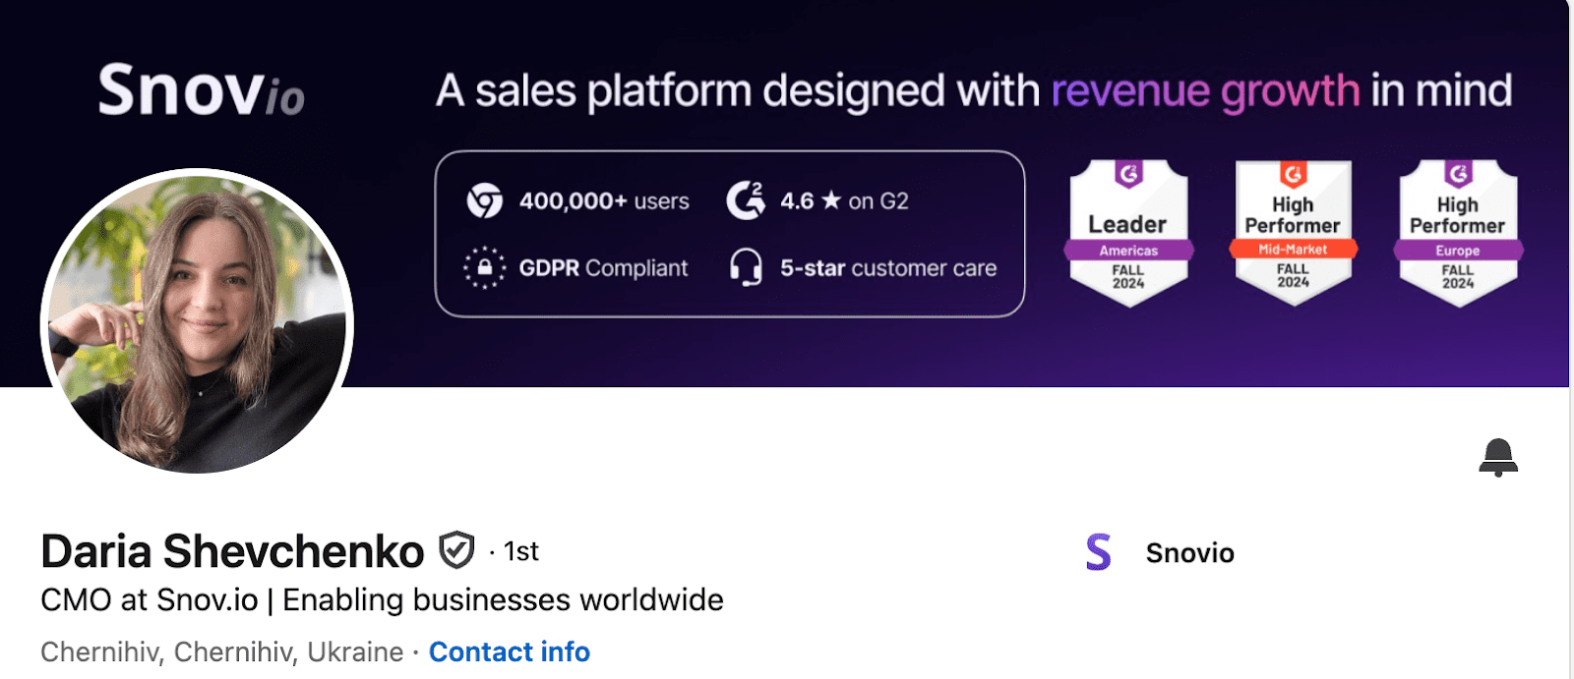Click the G2 logo icon in the banner
The width and height of the screenshot is (1574, 679).
[x=745, y=200]
